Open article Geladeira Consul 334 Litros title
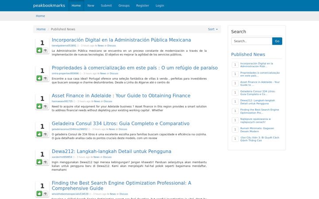Viewport: 319px width, 199px height. click(121, 123)
